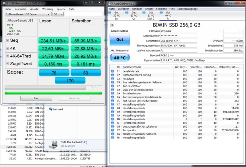Click status orb for Aktuell schwebende Sektoren
246x167 pixels.
pos(112,134)
